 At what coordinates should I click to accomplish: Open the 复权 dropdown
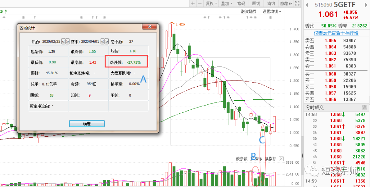211,3
